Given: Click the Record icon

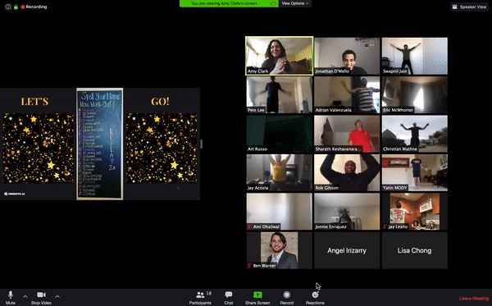Looking at the screenshot, I should pos(286,295).
